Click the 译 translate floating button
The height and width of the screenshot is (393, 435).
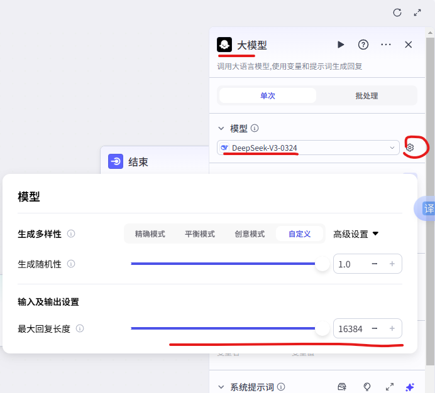click(426, 208)
